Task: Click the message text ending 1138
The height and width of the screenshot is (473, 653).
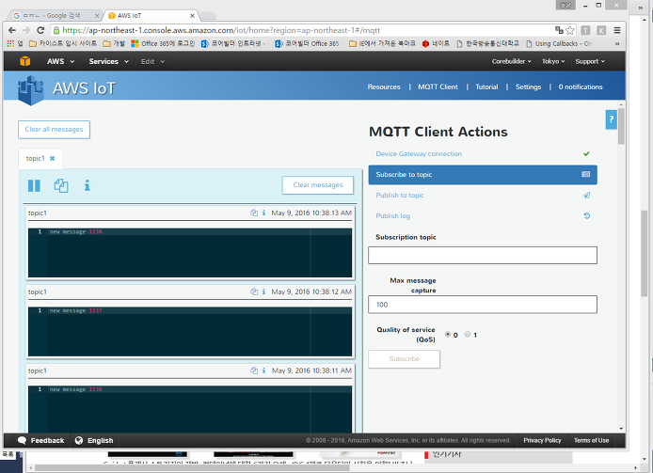Action: [75, 231]
